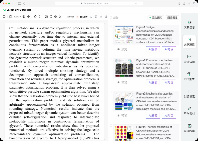The height and width of the screenshot is (141, 198).
Task: Click the 添加图片 button
Action: 156,18
